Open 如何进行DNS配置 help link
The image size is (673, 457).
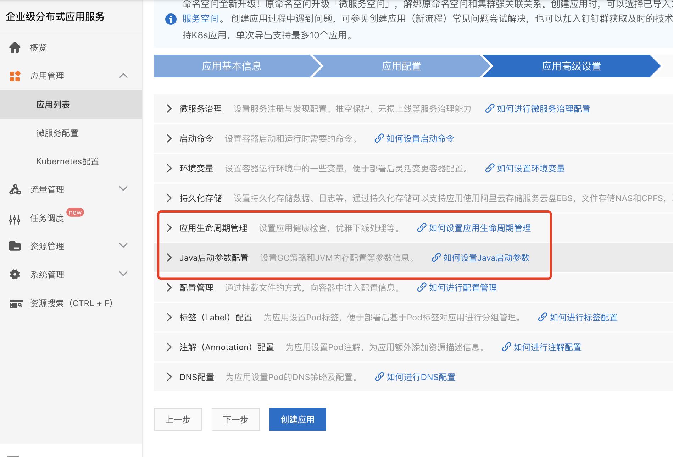pyautogui.click(x=421, y=377)
